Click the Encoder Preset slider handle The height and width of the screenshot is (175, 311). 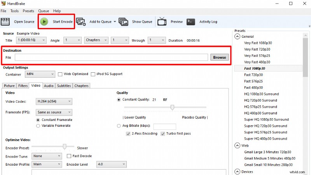coord(65,147)
